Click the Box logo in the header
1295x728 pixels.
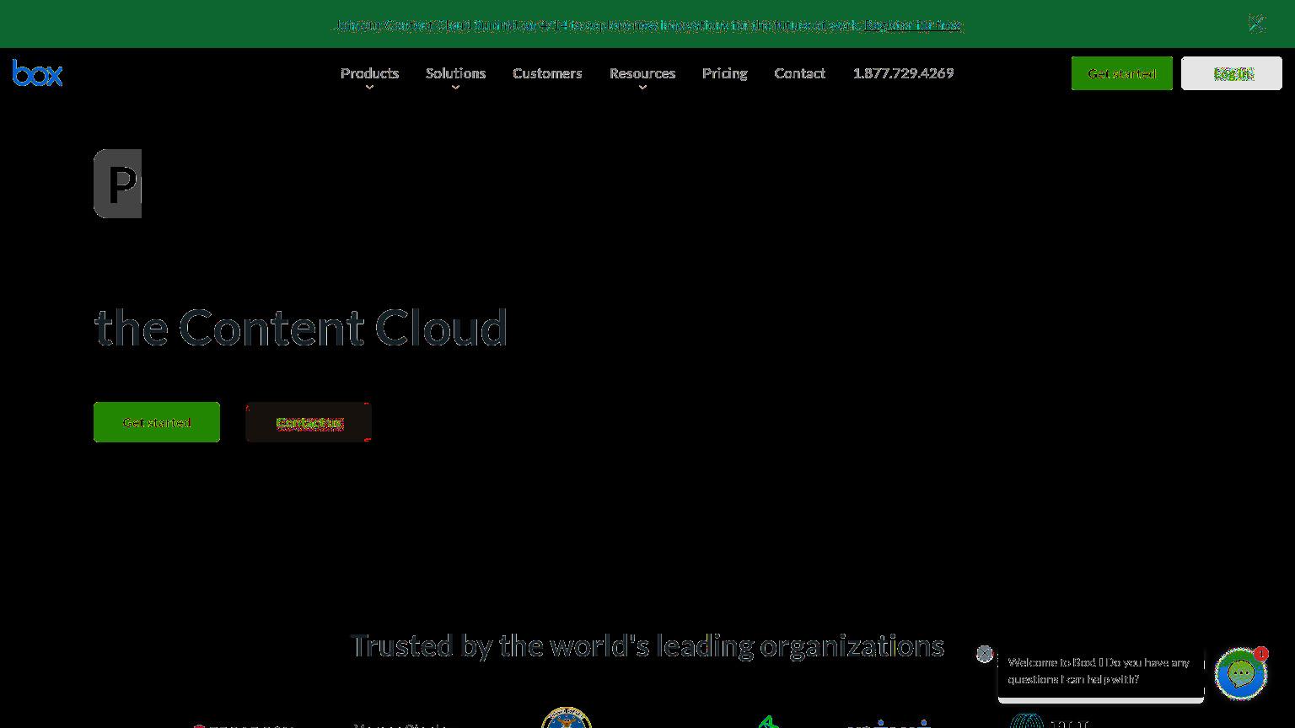[x=37, y=73]
